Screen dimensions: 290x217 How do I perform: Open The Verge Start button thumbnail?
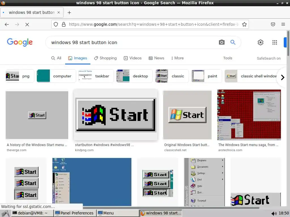coord(37,115)
